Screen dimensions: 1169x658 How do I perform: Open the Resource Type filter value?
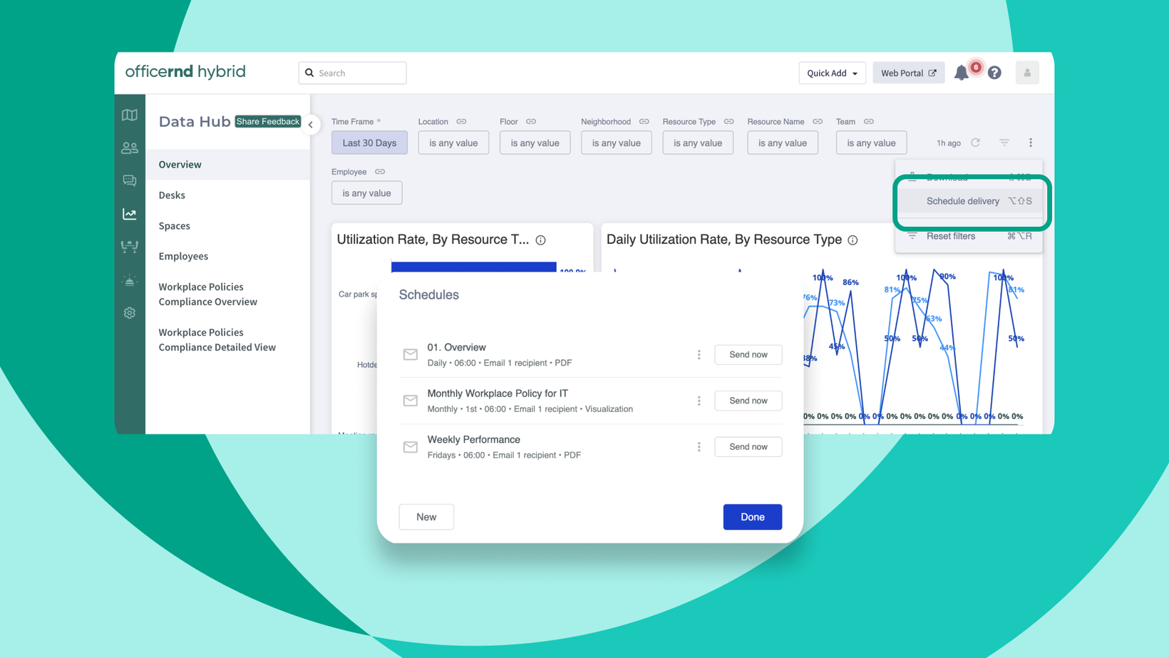coord(698,143)
